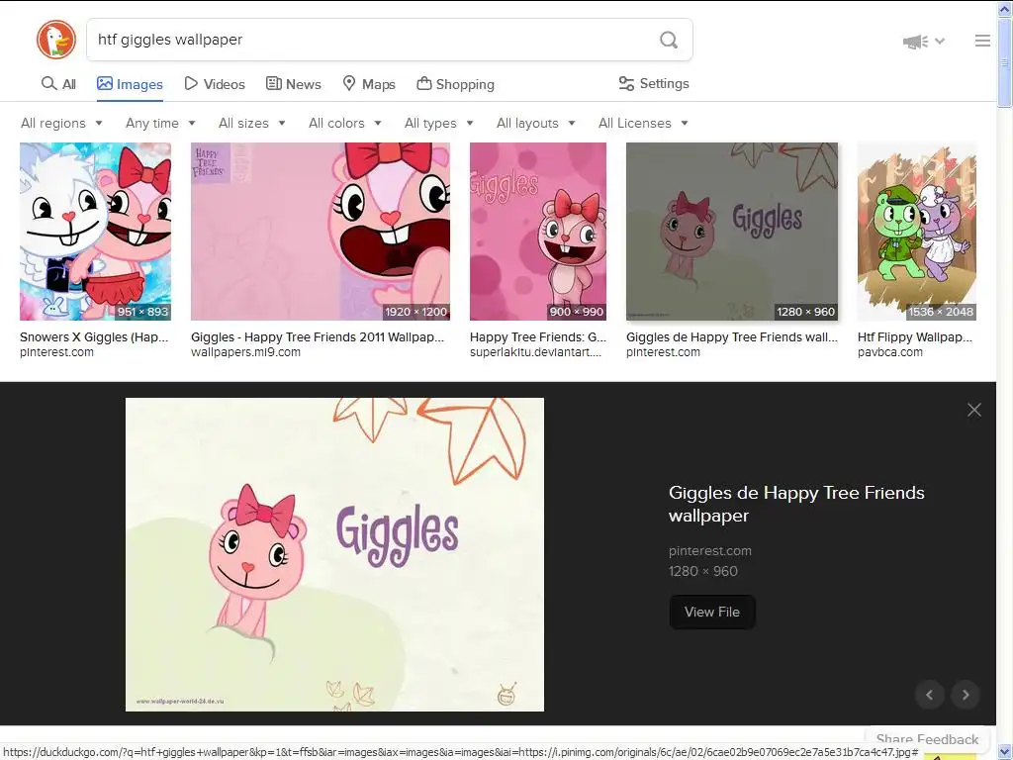Click the page scrollbar down arrow

coord(1005,752)
